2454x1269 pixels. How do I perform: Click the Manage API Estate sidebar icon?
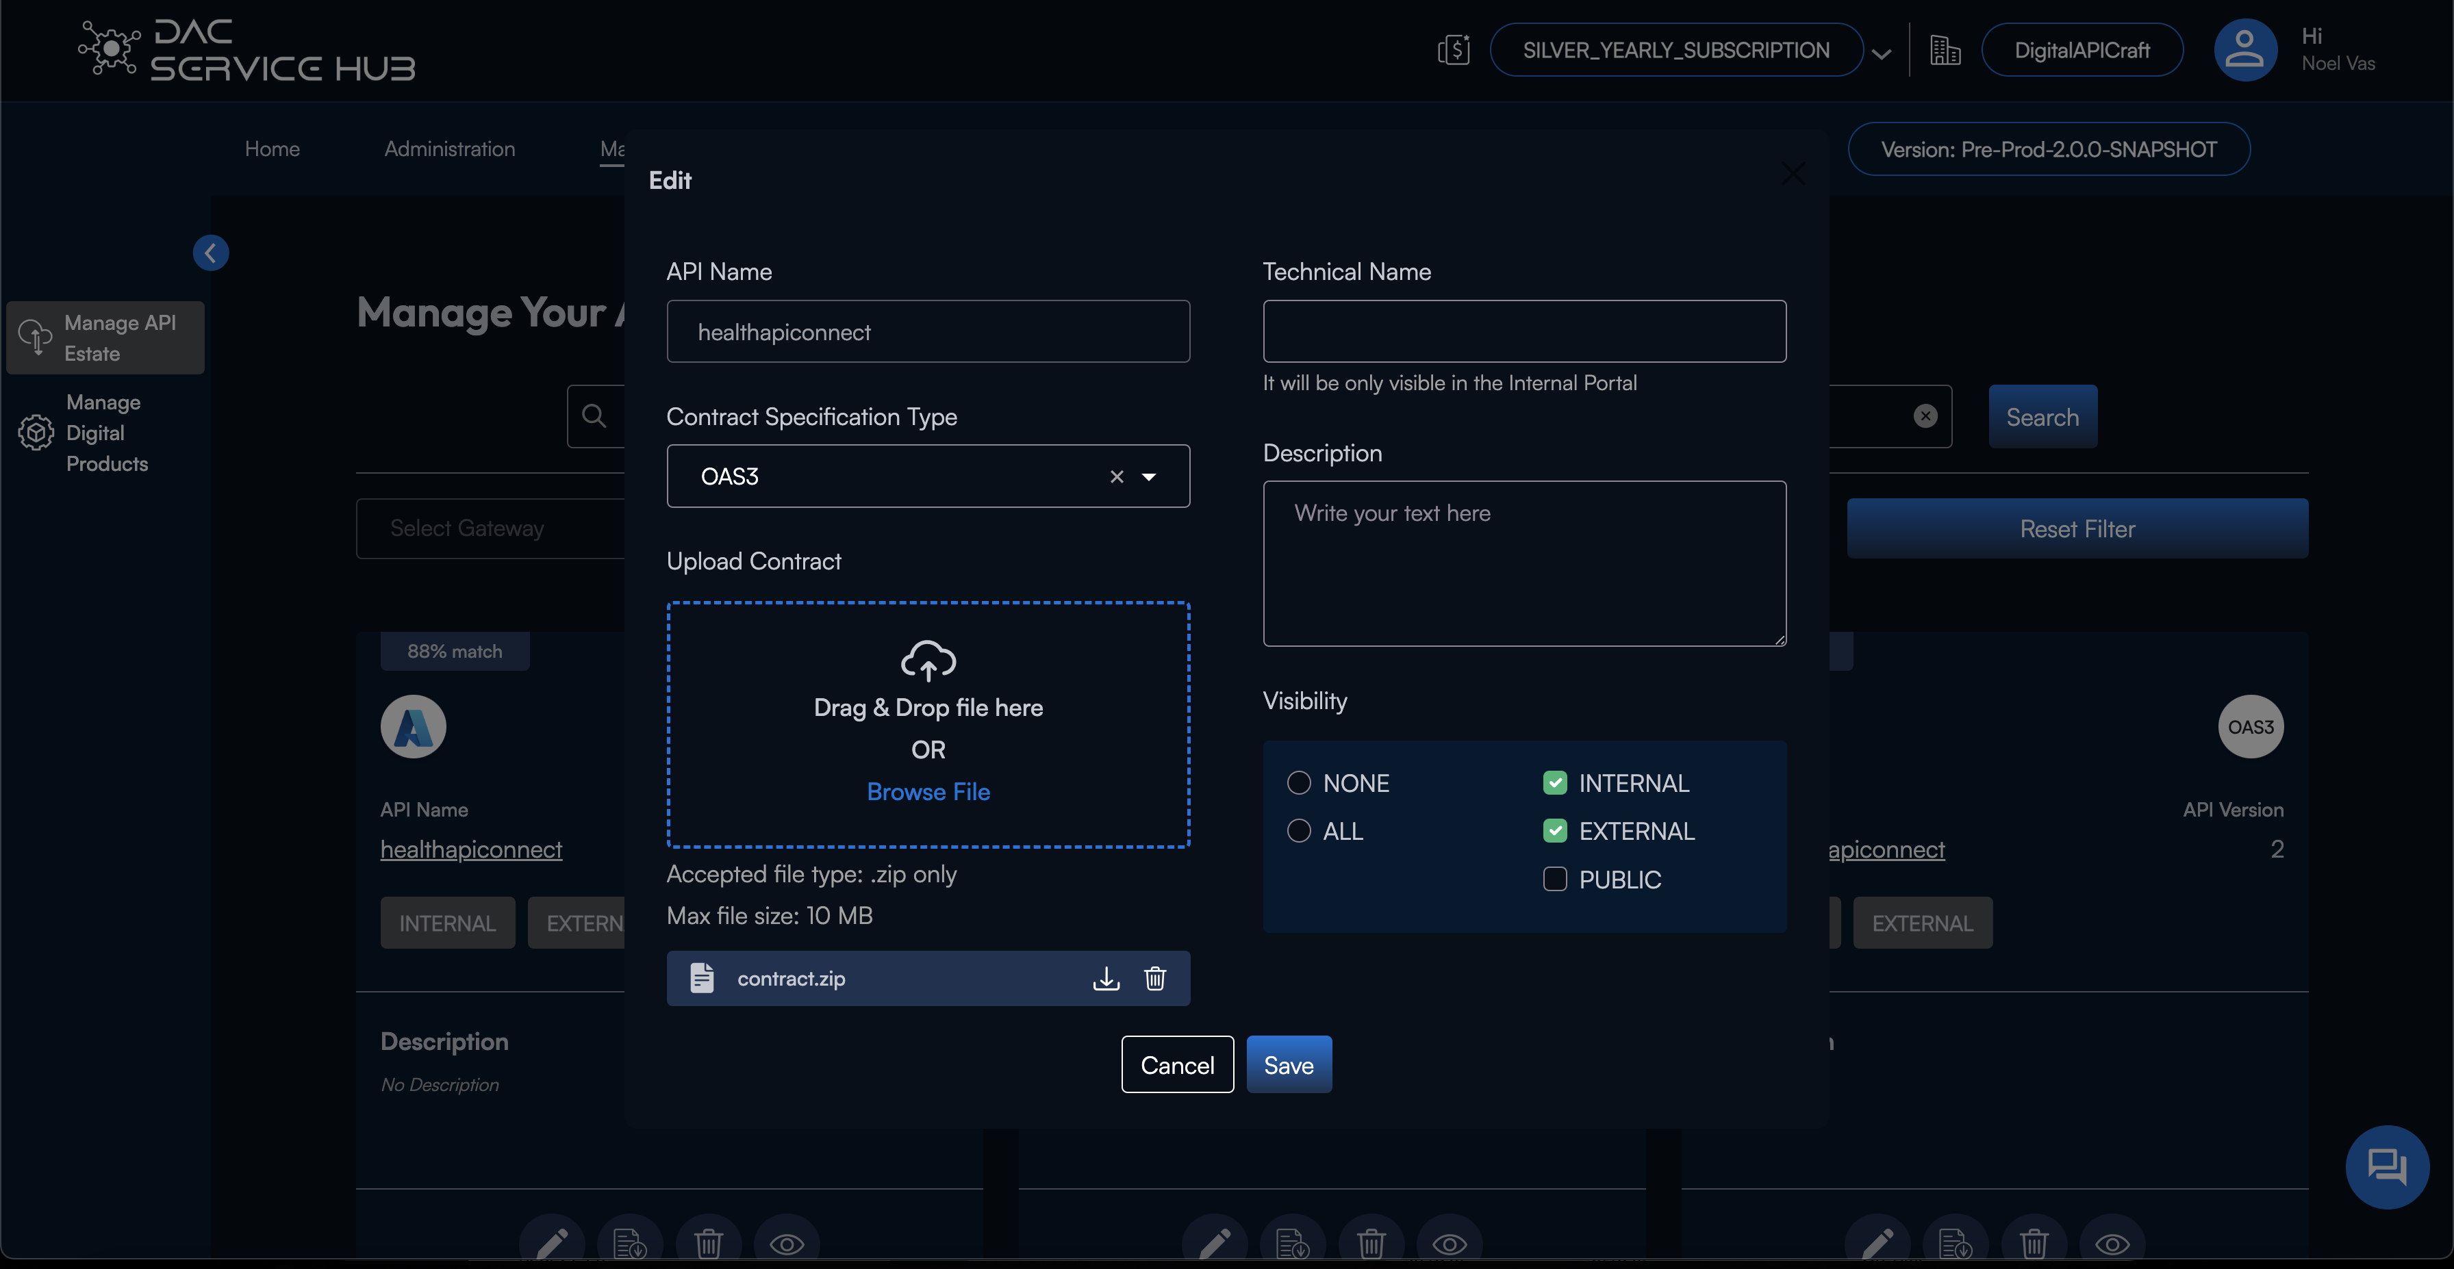(36, 337)
